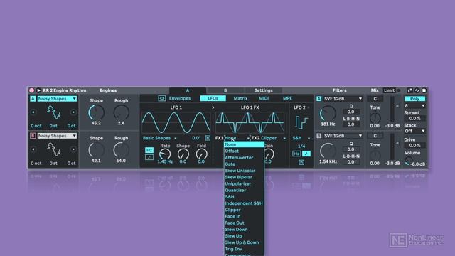455x256 pixels.
Task: Toggle the modulation view eye icon
Action: [161, 98]
